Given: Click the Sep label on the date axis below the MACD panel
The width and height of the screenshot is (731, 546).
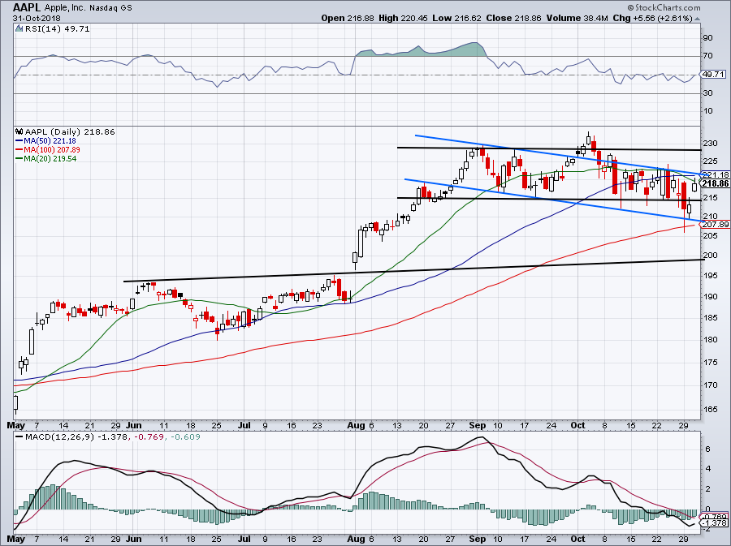Looking at the screenshot, I should [478, 540].
